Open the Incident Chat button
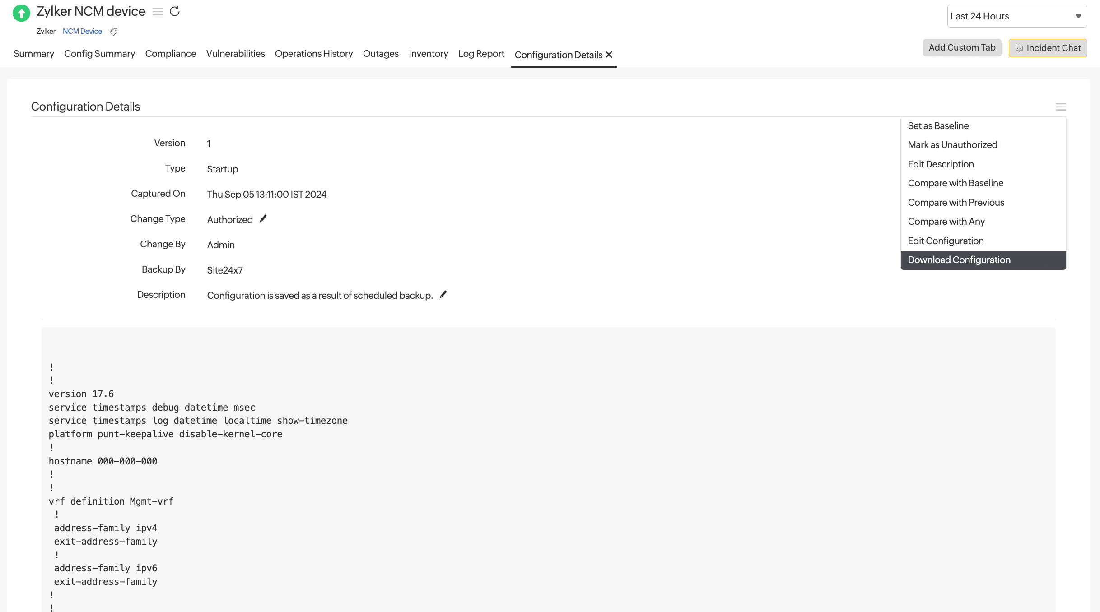 pos(1048,48)
